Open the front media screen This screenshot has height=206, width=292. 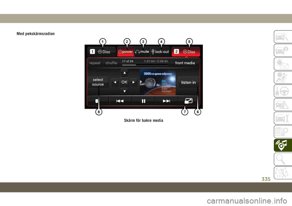tap(185, 63)
